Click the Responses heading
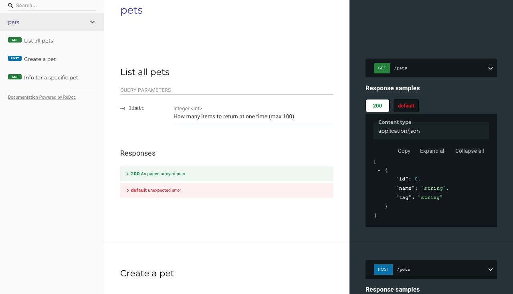The image size is (513, 294). (138, 153)
